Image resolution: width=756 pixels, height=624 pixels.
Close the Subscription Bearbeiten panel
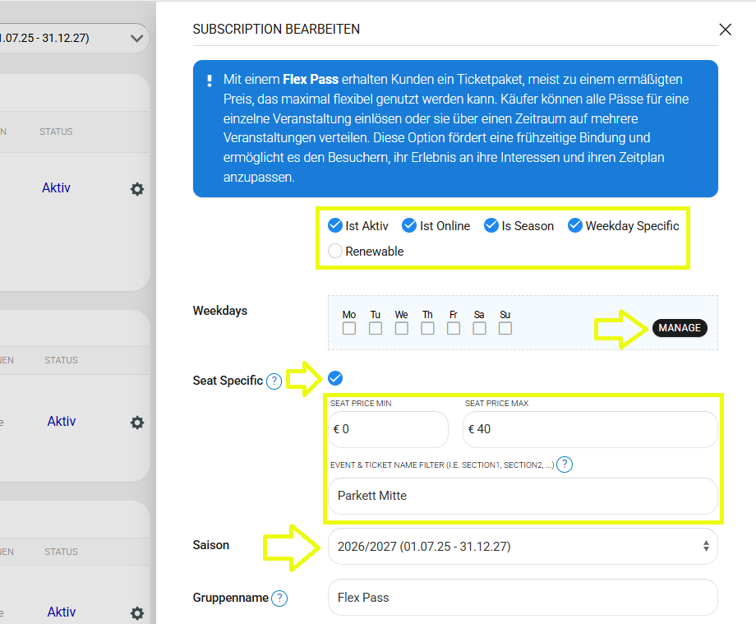pos(725,30)
